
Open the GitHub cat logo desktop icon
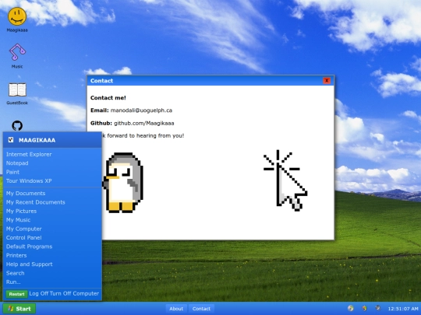[17, 125]
